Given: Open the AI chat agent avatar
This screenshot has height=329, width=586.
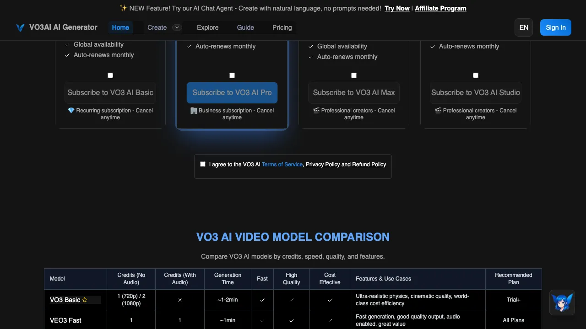Looking at the screenshot, I should [x=562, y=302].
